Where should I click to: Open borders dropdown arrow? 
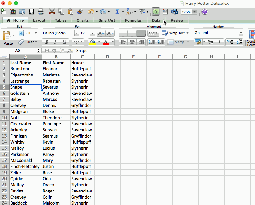tap(81, 42)
